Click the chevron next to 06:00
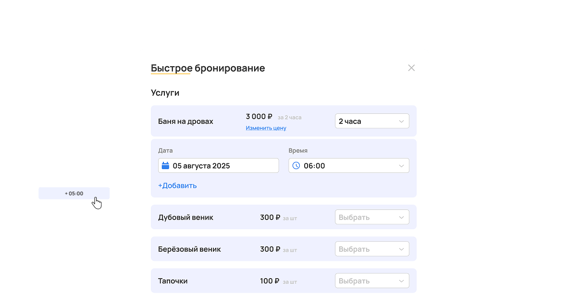This screenshot has width=567, height=305. (x=401, y=165)
